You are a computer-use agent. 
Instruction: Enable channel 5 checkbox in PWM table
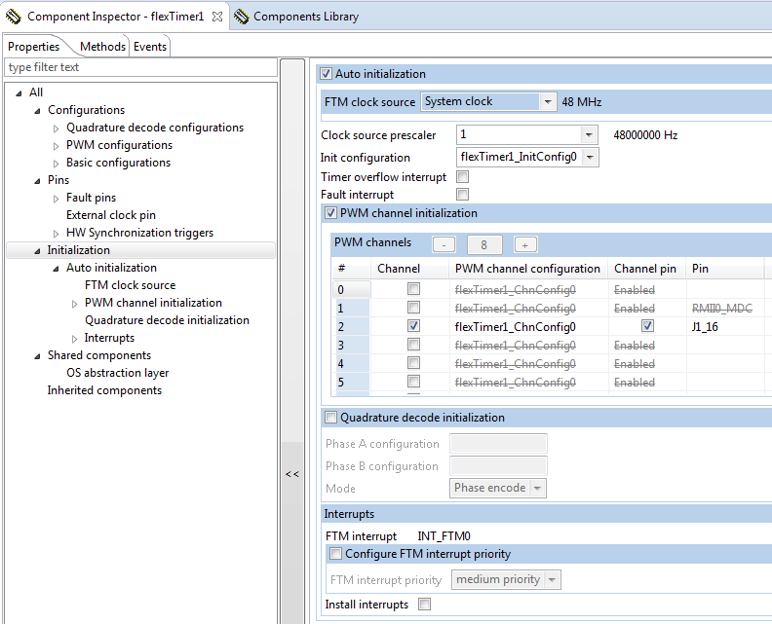(x=413, y=381)
